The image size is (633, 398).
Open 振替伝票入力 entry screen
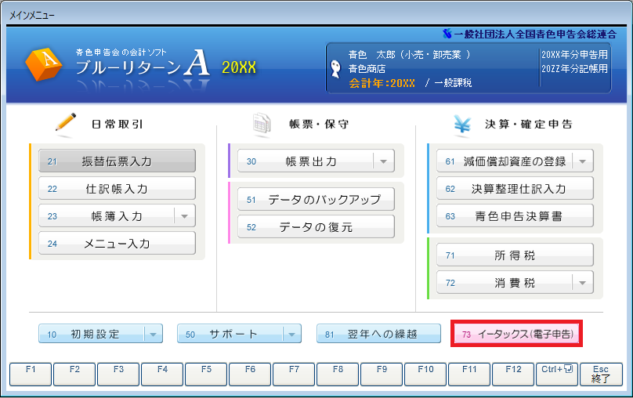pyautogui.click(x=117, y=161)
